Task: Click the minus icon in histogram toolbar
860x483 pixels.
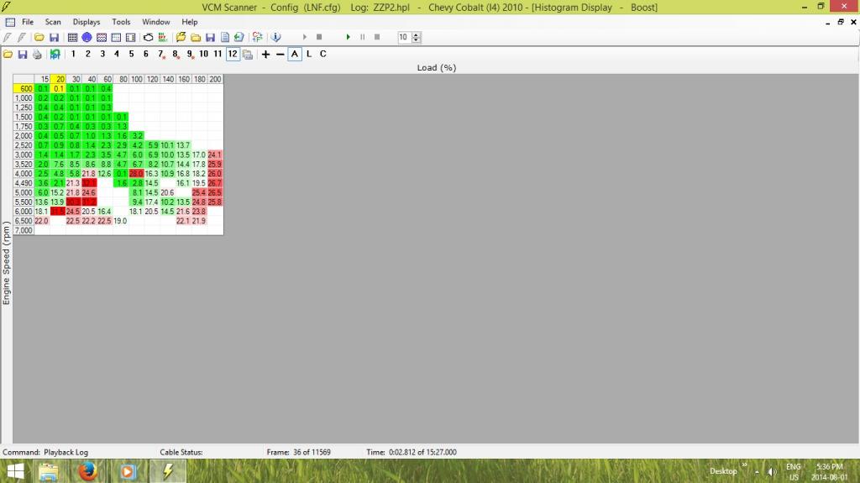Action: click(280, 55)
